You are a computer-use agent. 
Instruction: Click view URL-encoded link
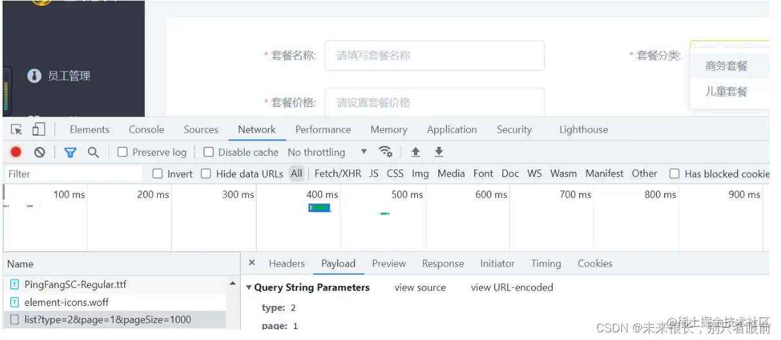click(512, 288)
